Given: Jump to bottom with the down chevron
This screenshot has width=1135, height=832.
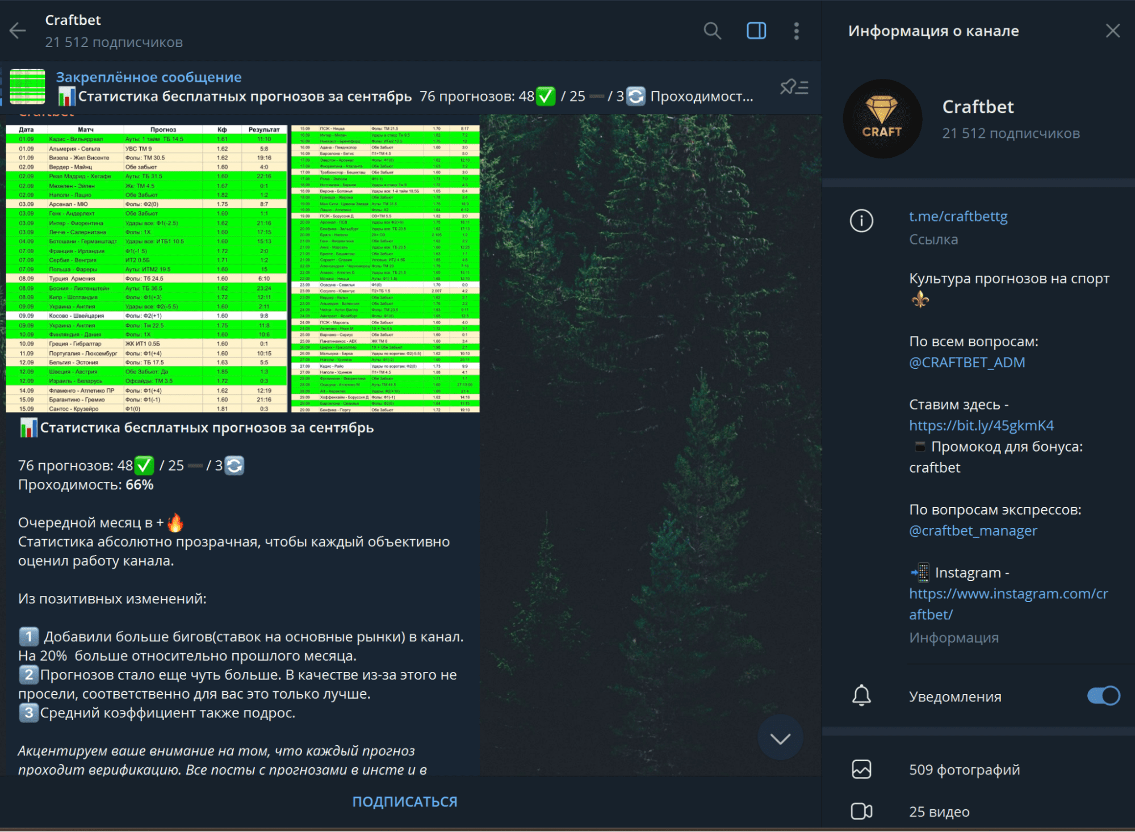Looking at the screenshot, I should (x=780, y=738).
